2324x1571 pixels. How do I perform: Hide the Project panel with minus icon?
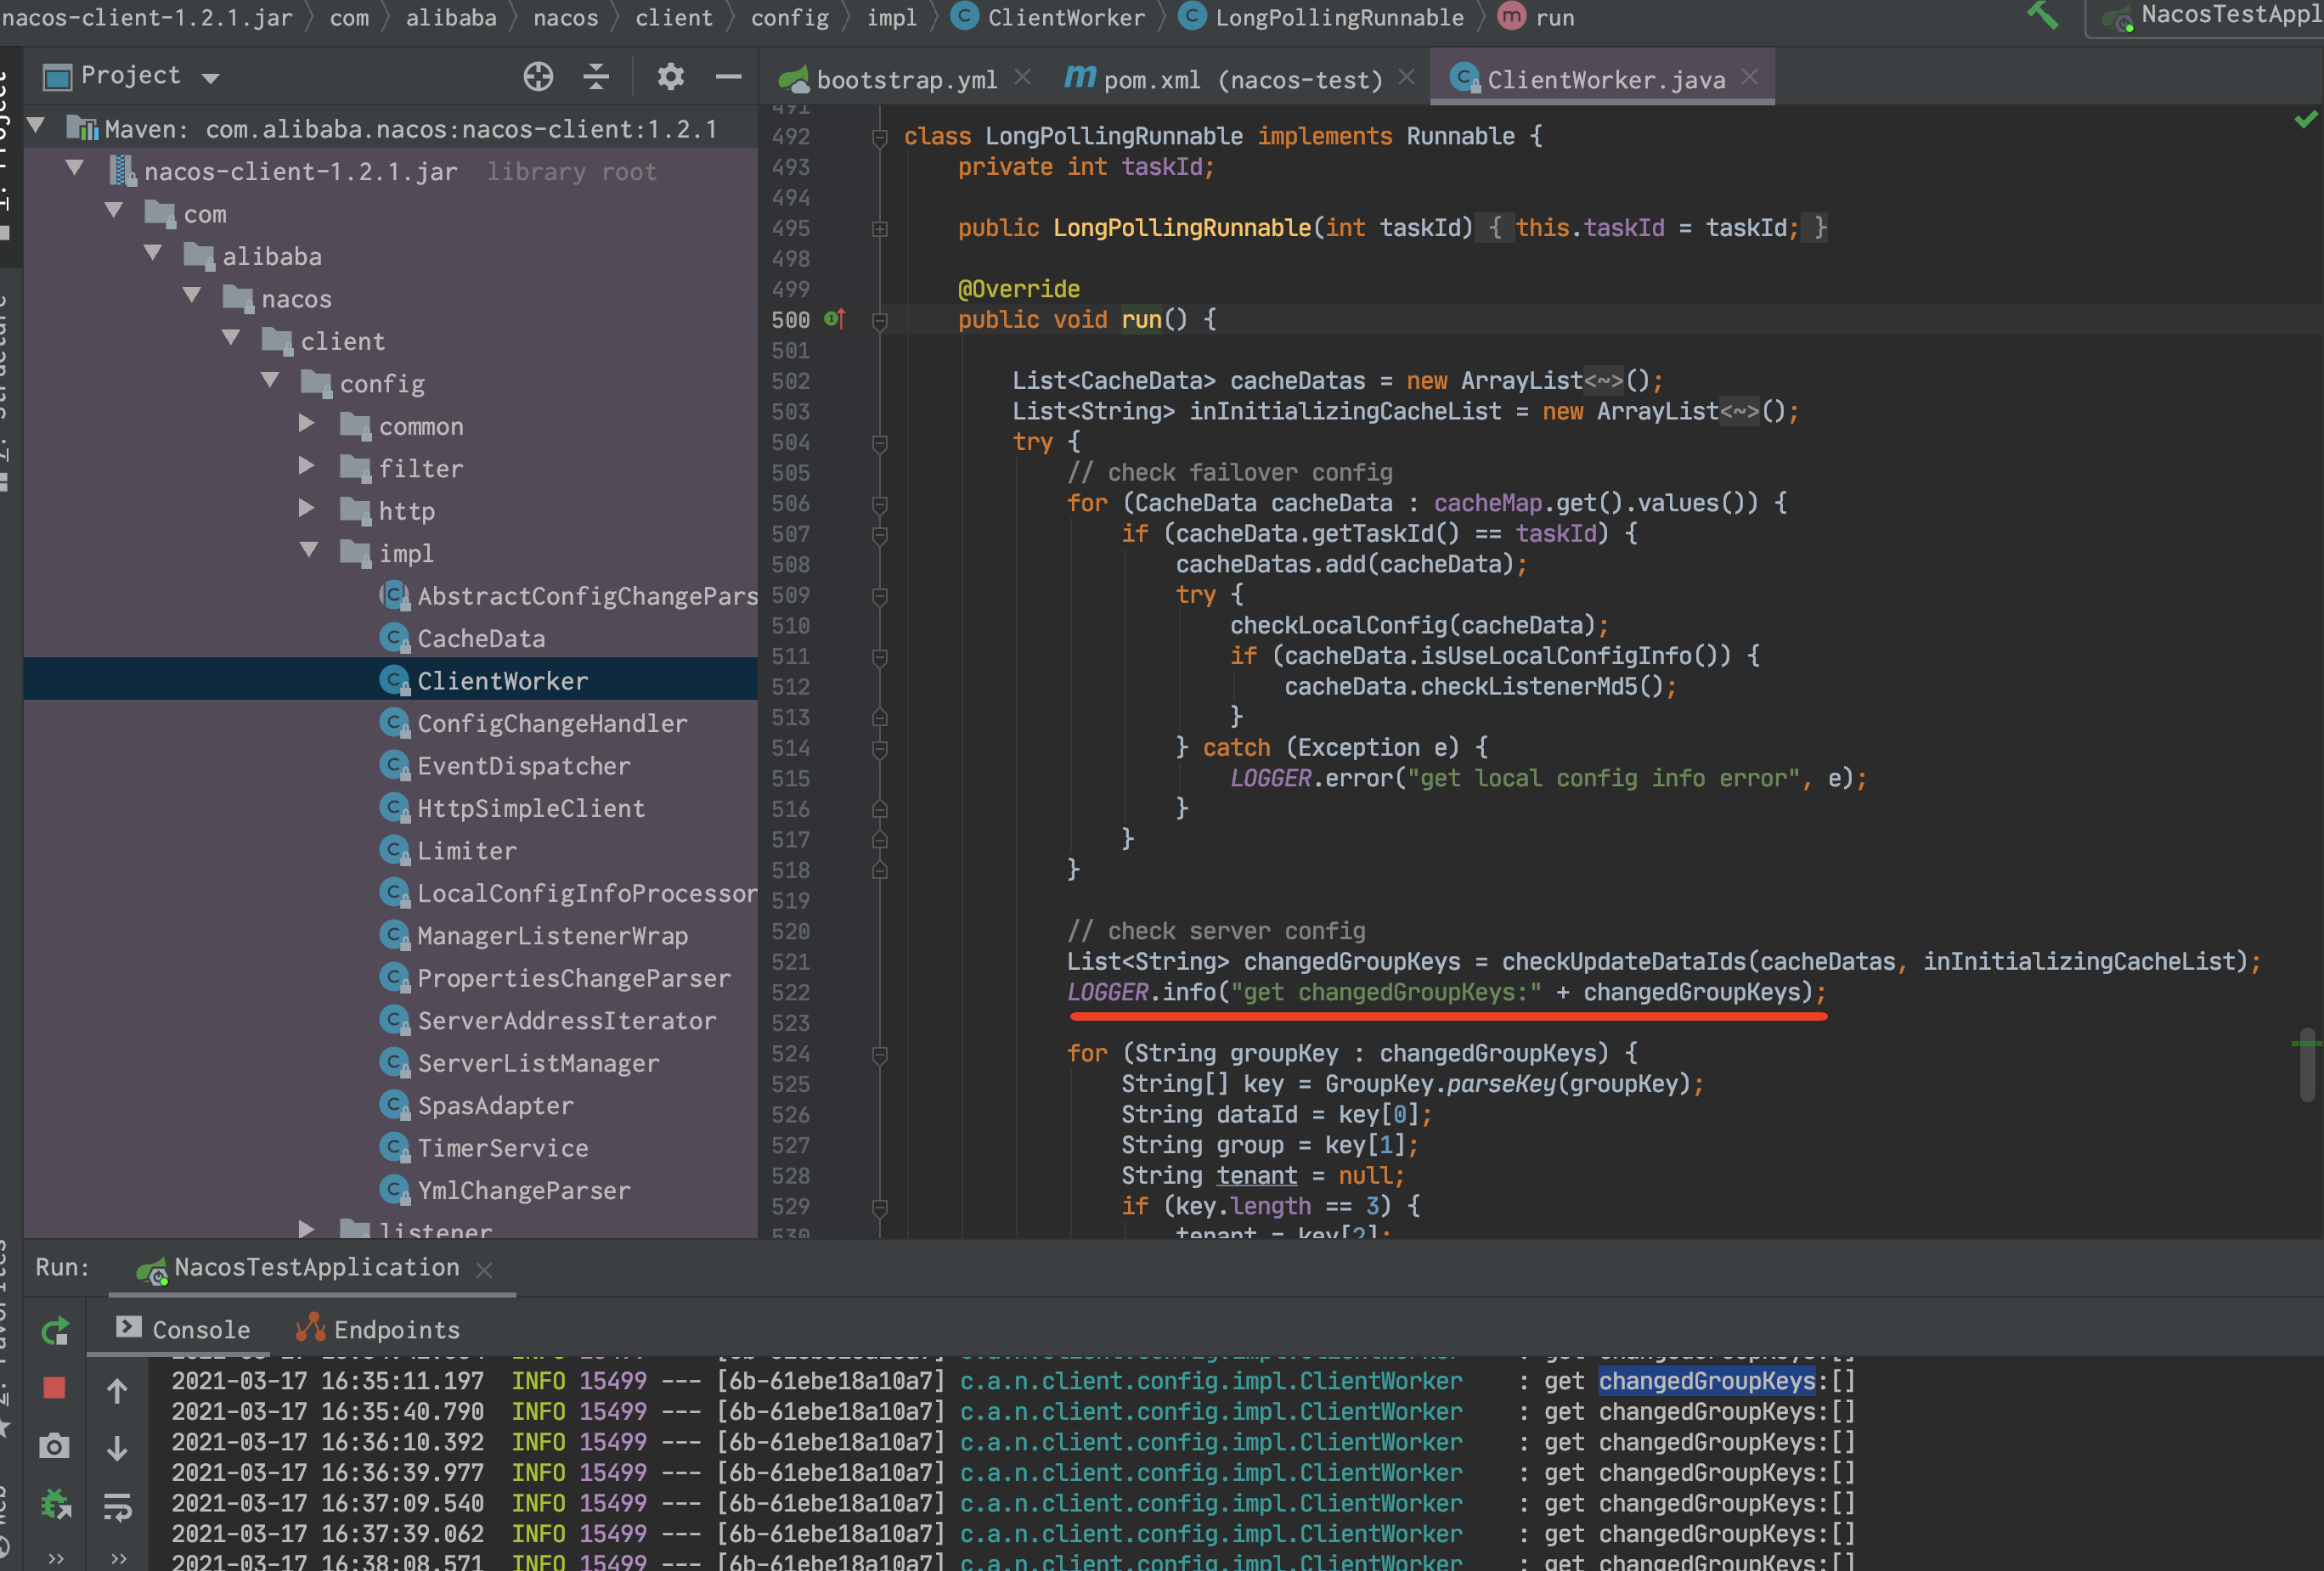click(x=729, y=77)
